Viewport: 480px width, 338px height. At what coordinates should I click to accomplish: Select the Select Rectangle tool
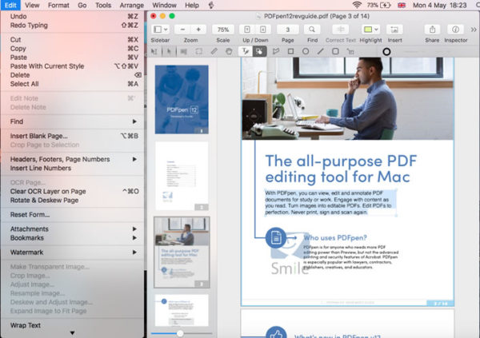click(x=198, y=51)
